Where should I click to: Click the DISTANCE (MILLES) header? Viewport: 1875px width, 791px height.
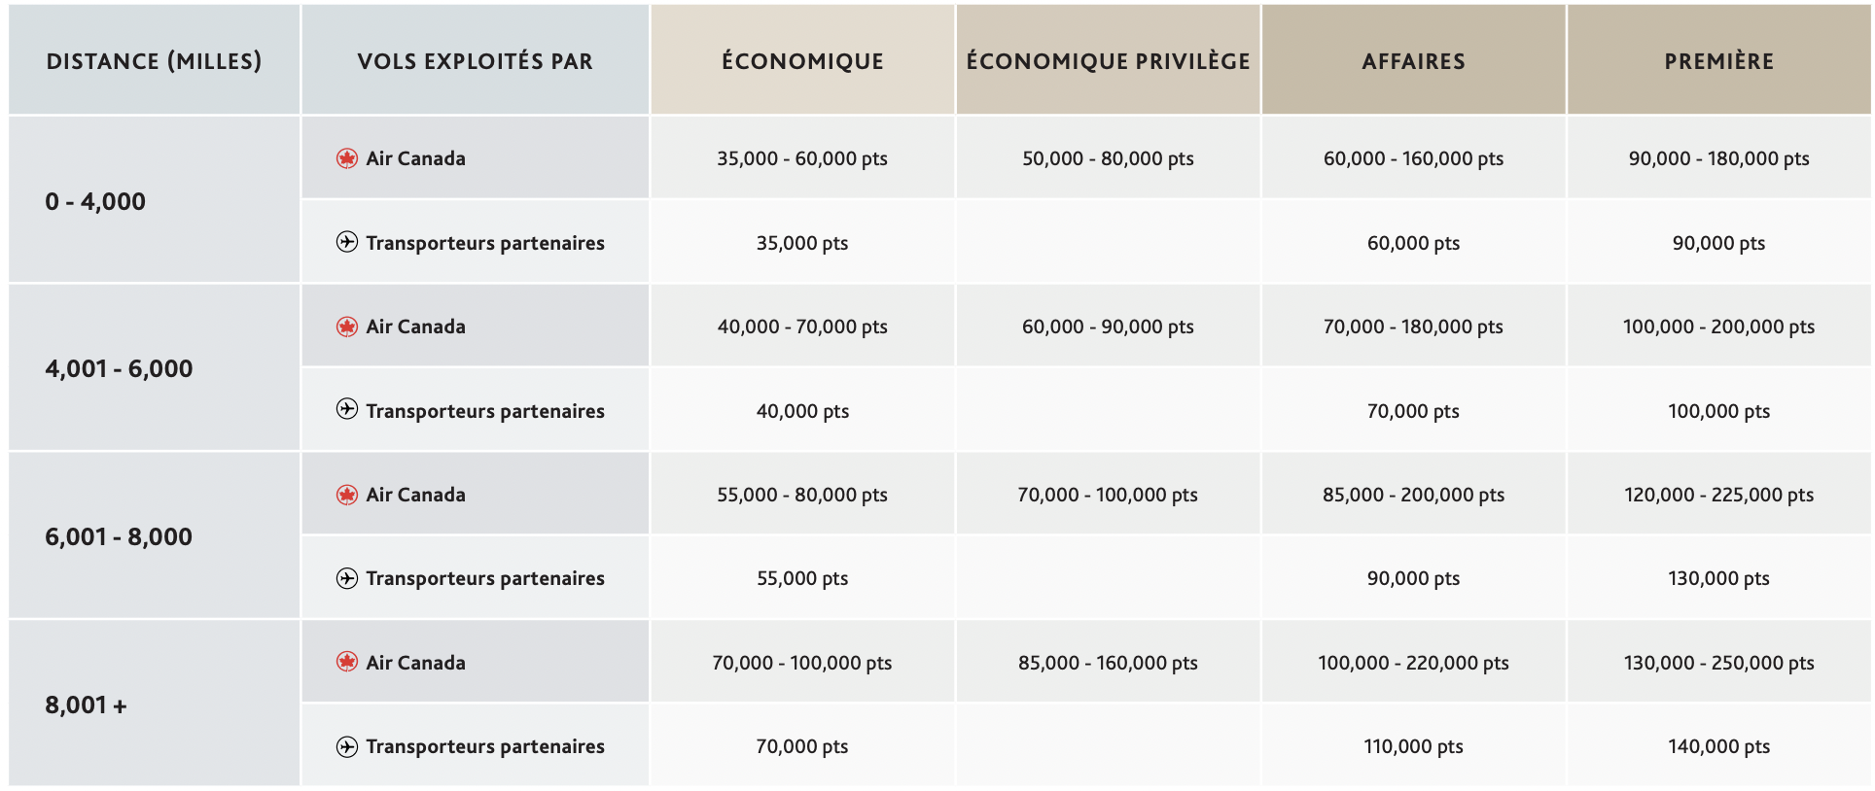[155, 60]
